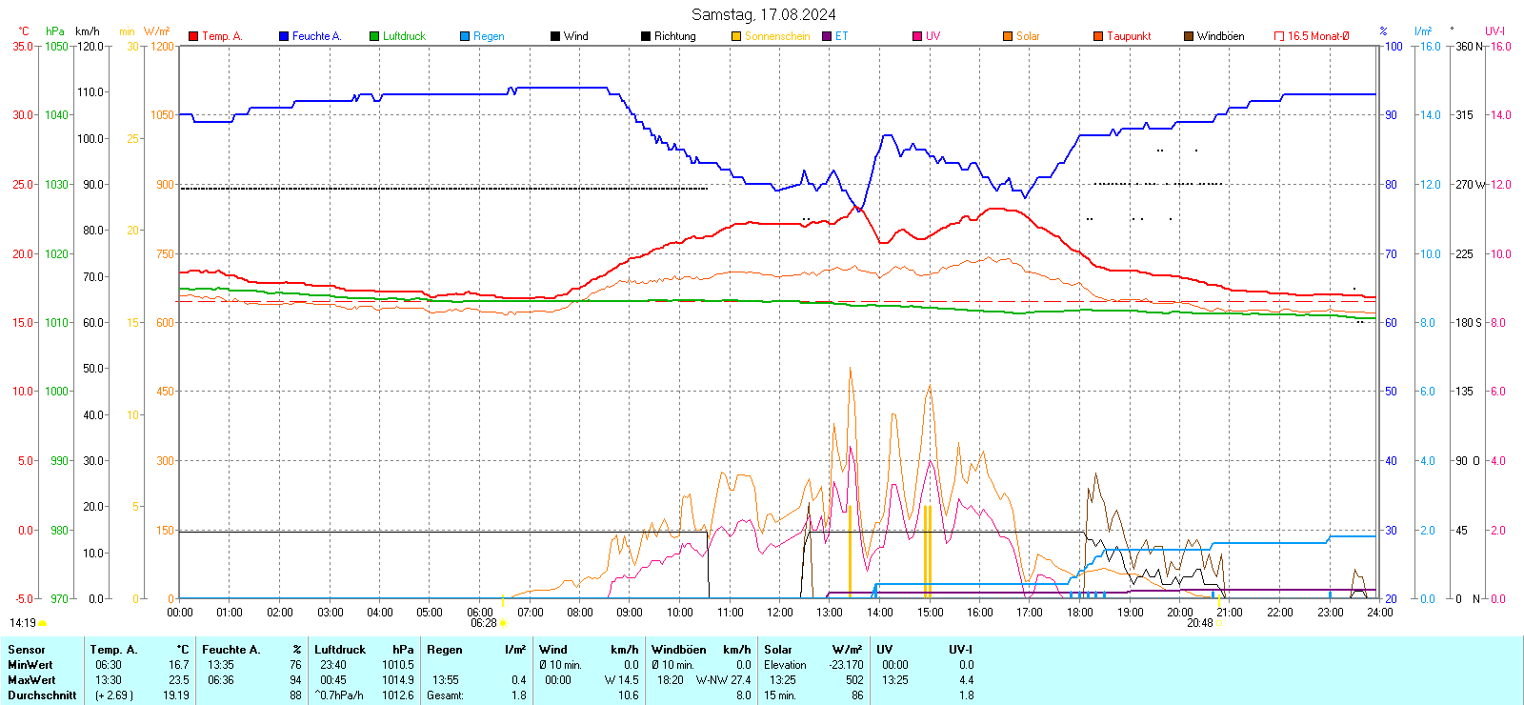Click the Taupunkt legend label
1524x705 pixels.
pos(1129,36)
